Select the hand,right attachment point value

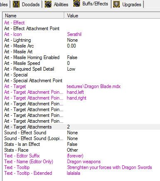[x=77, y=98]
